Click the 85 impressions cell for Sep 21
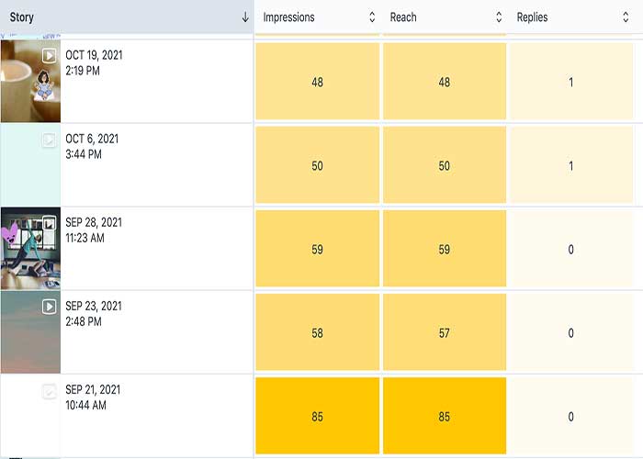Image resolution: width=643 pixels, height=459 pixels. tap(317, 416)
